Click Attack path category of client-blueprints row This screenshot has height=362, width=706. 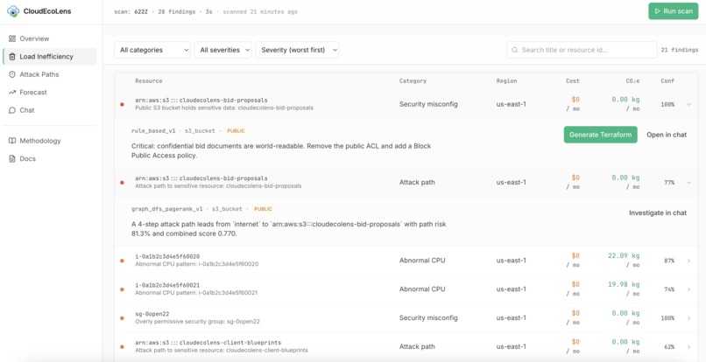pos(417,347)
